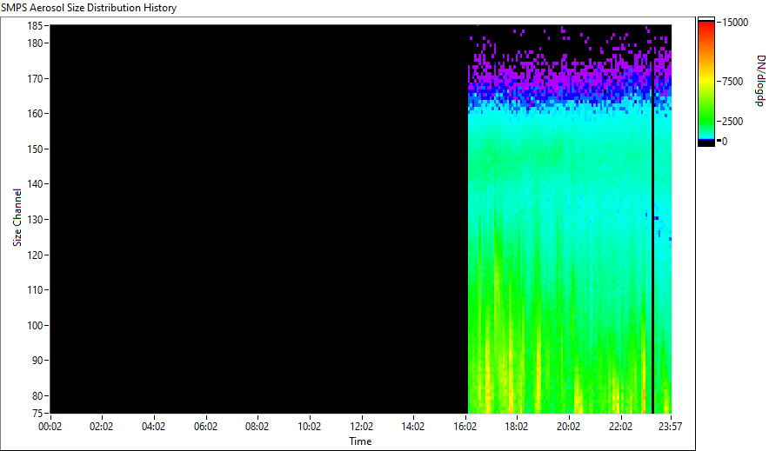This screenshot has width=769, height=451.
Task: Click the 06:02 time axis label
Action: coord(205,427)
